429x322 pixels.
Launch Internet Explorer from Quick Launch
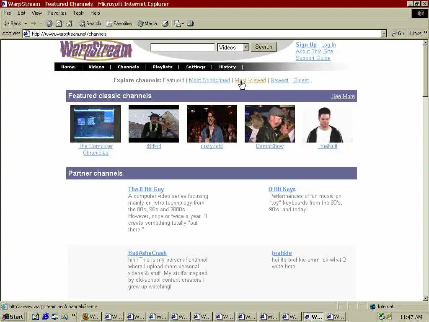(x=45, y=317)
